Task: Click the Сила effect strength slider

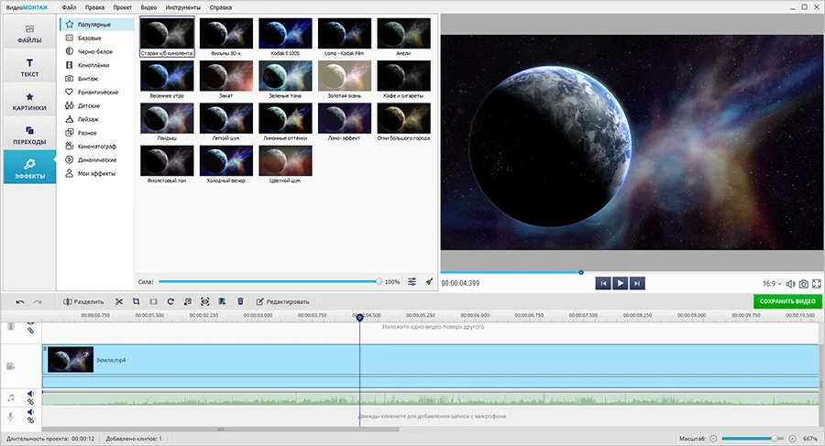Action: (x=269, y=281)
